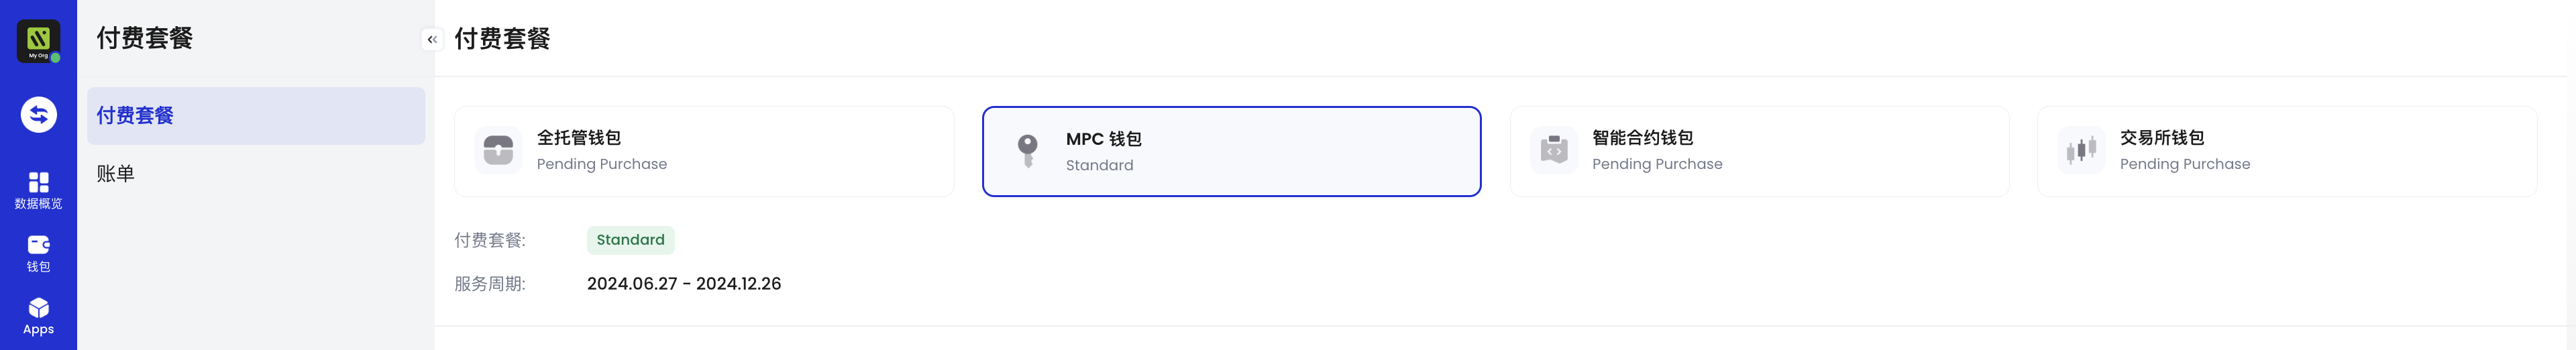Click Pending Purchase under 交易所钱包
The image size is (2576, 350).
2184,164
